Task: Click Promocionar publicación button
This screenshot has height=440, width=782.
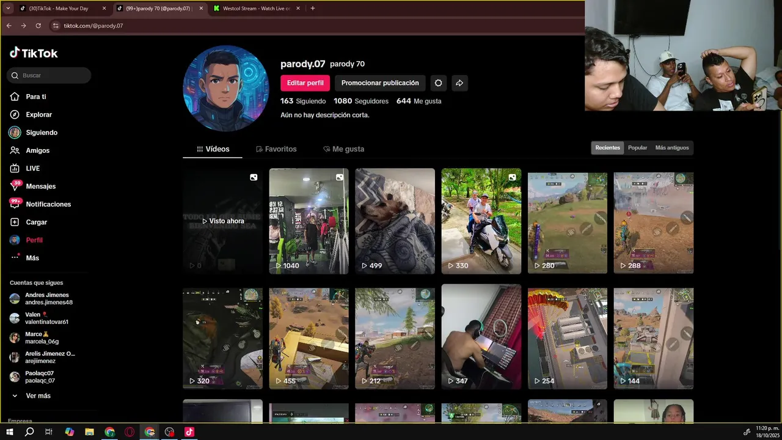Action: coord(380,83)
